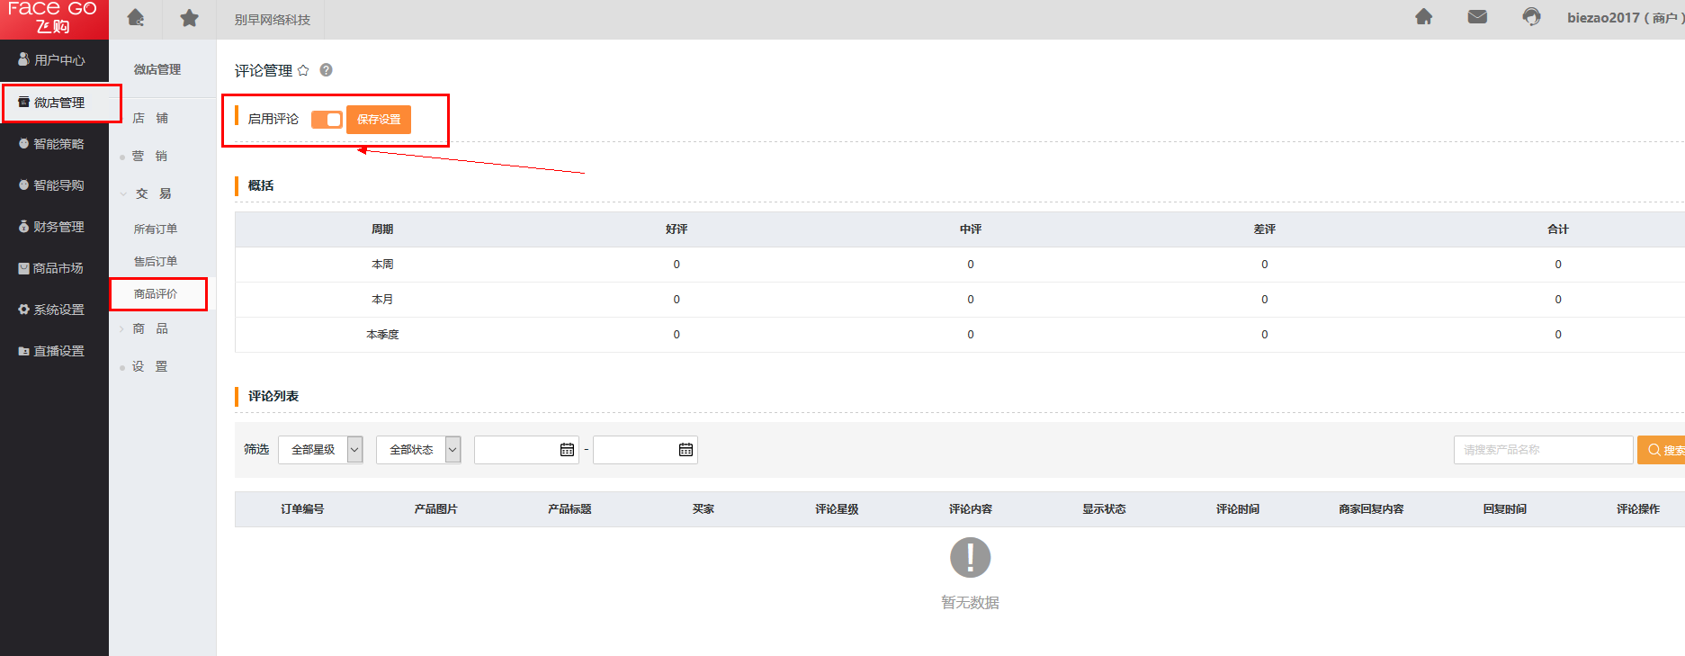The image size is (1685, 656).
Task: Click the 保存设置 button
Action: [x=379, y=120]
